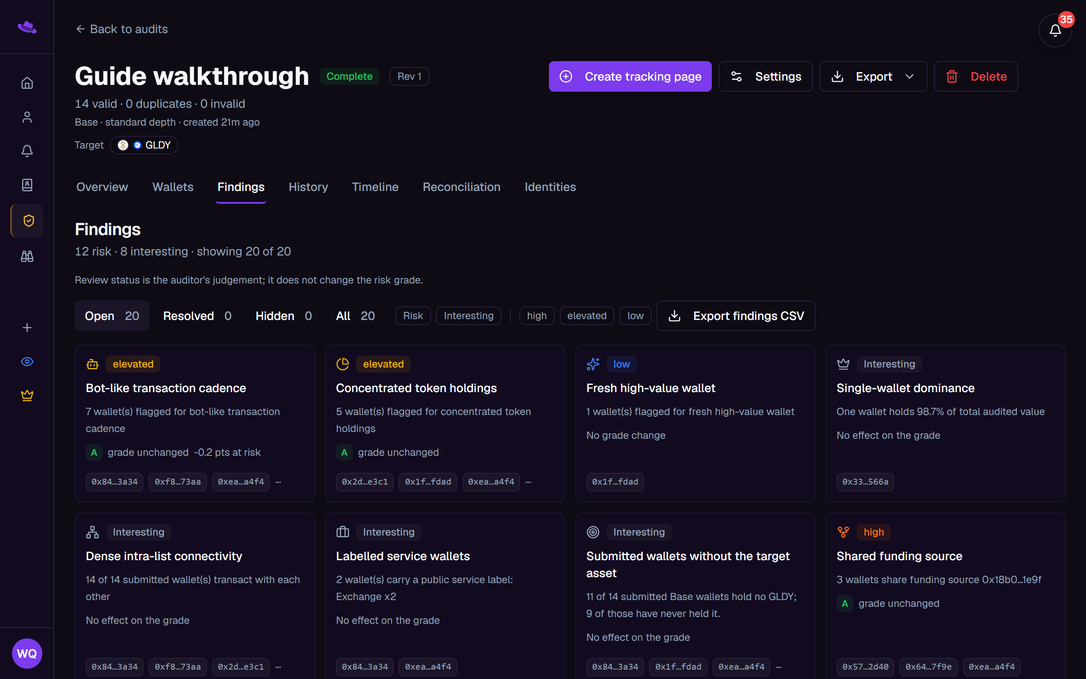
Task: Click the sparkle icon on Fresh high-value wallet card
Action: pyautogui.click(x=593, y=364)
